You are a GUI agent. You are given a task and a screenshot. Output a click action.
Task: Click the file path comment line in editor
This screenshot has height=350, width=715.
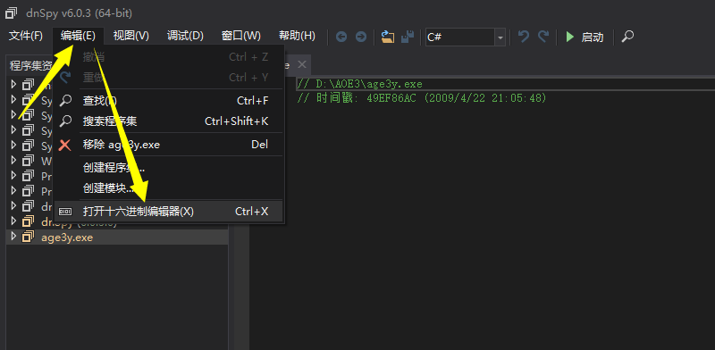pyautogui.click(x=360, y=84)
